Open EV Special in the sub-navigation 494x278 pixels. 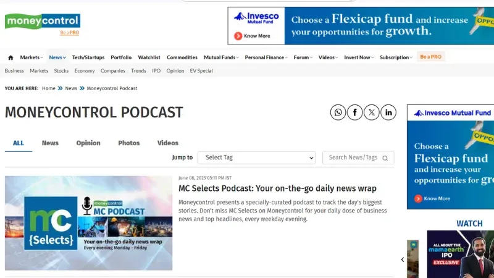[x=201, y=71]
